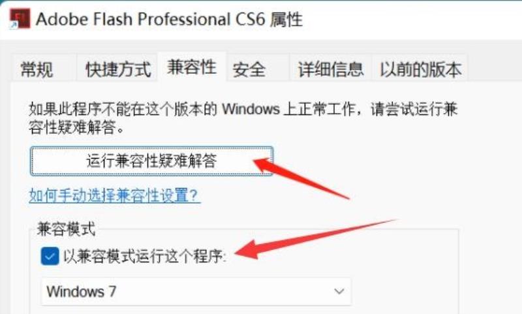Switch to the 以前的版本 tab

[x=421, y=69]
